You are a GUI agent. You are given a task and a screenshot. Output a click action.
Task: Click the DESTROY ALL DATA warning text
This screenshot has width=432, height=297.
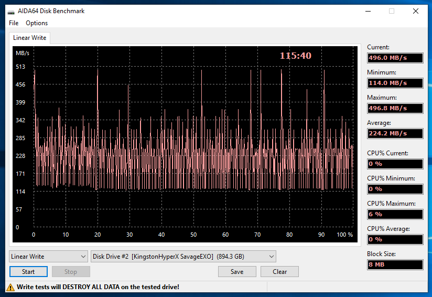pyautogui.click(x=98, y=287)
